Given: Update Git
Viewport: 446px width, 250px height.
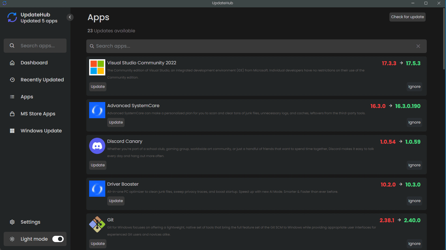Looking at the screenshot, I should point(98,244).
